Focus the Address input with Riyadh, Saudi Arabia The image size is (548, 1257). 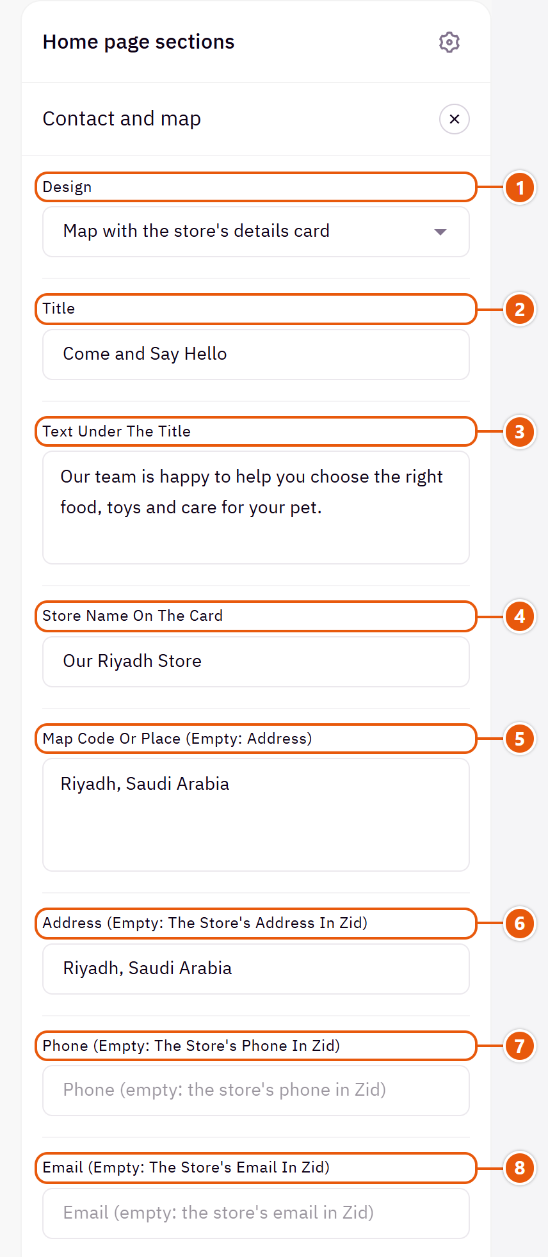tap(256, 969)
